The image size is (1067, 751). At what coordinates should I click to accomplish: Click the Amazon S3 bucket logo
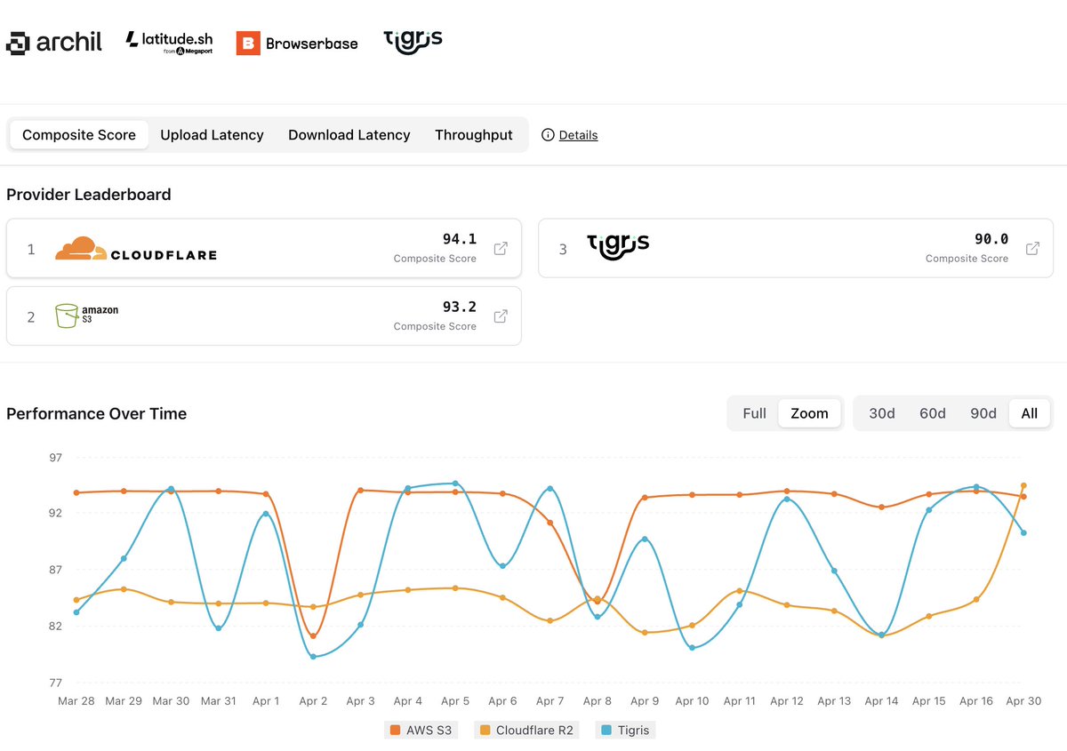86,316
